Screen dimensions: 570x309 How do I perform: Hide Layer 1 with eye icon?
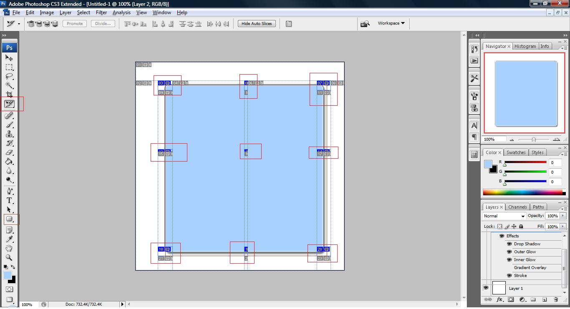tap(486, 288)
